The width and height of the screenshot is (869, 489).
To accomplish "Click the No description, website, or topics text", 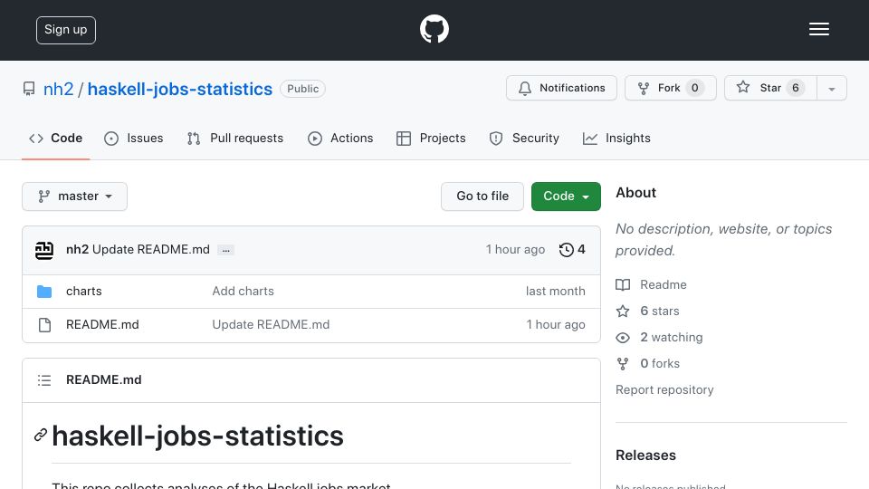I will [724, 239].
